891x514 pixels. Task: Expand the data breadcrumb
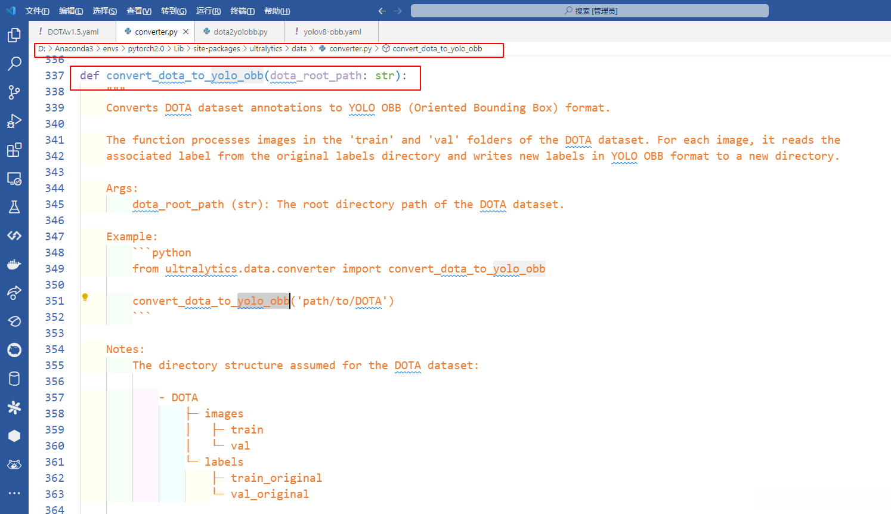pos(299,49)
